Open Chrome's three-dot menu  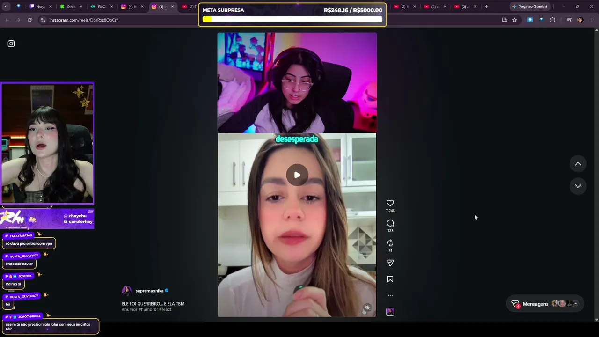pyautogui.click(x=592, y=20)
